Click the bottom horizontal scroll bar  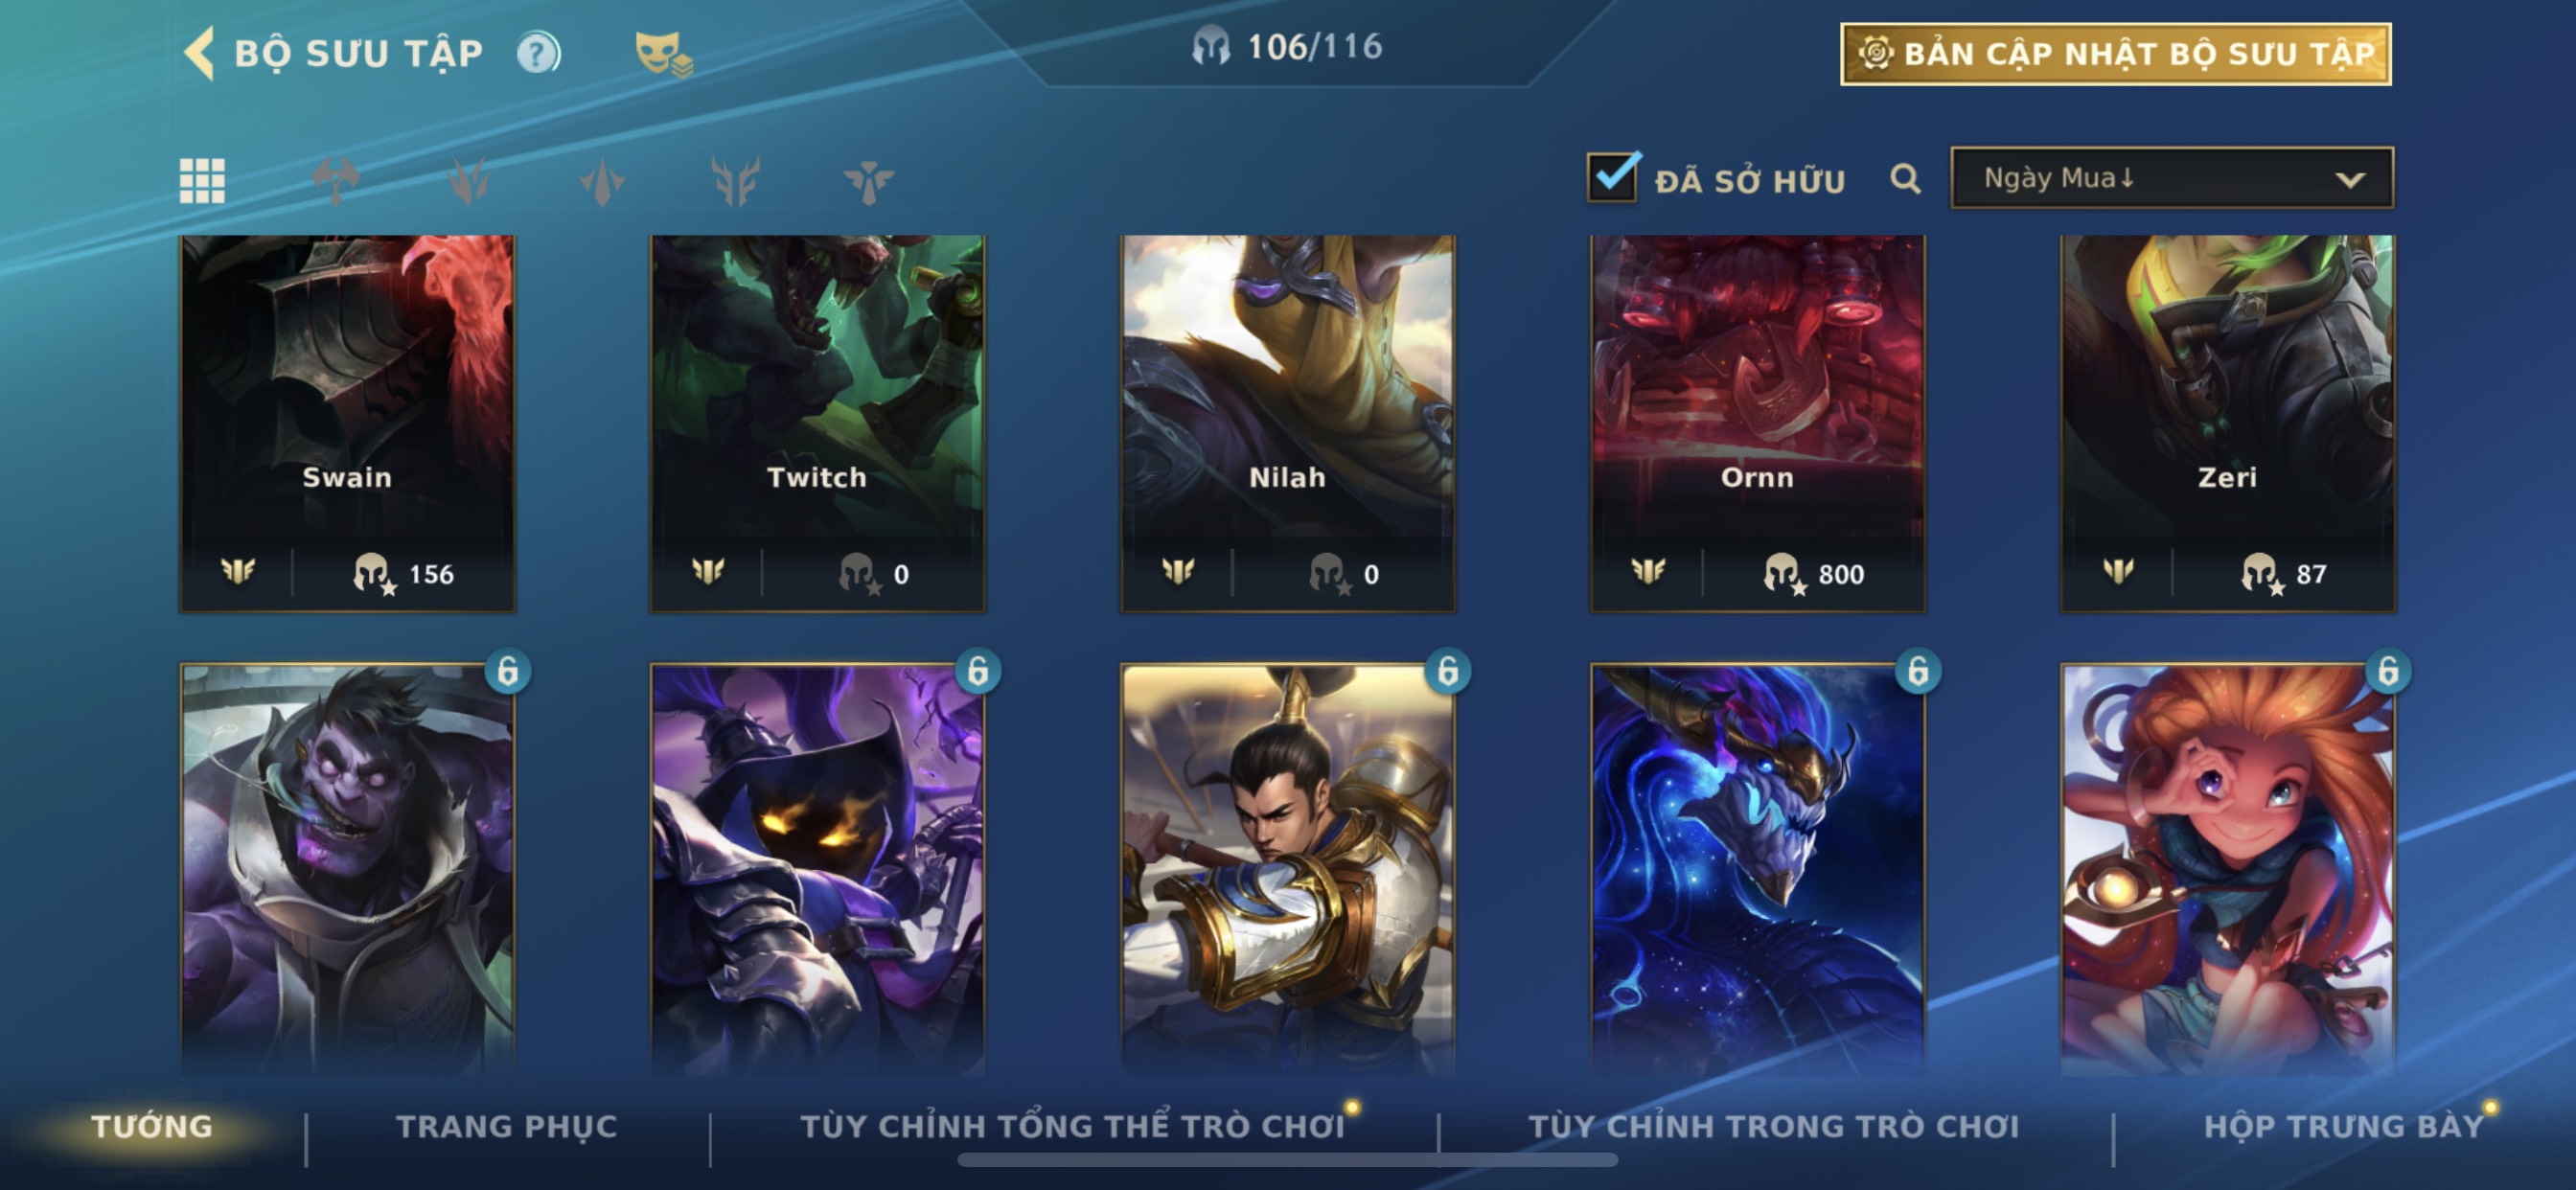[x=1287, y=1160]
